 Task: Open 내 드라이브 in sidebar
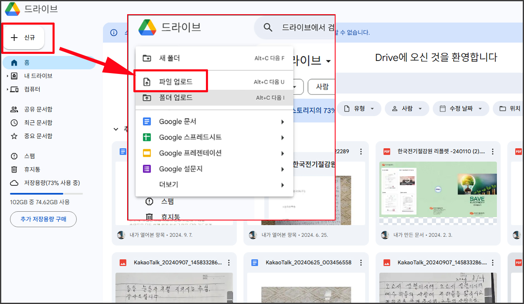tap(38, 76)
